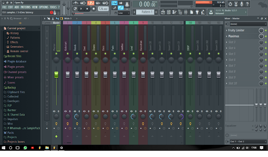Viewport: 268px width, 157px height.
Task: Click the save/render scissors icon
Action: pyautogui.click(x=236, y=4)
